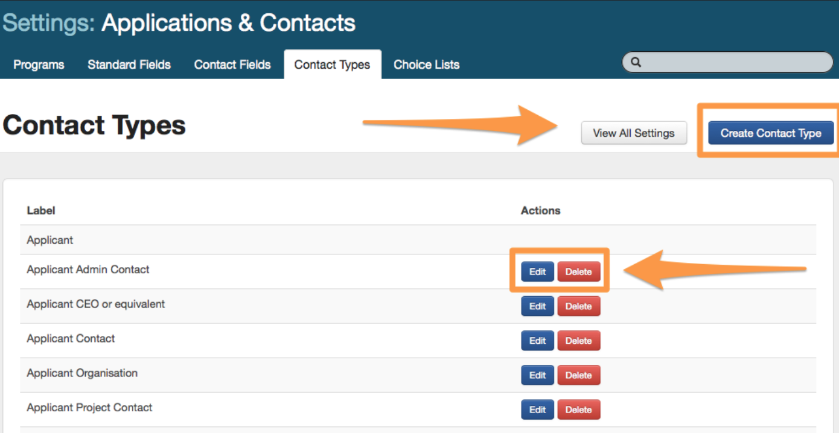Edit the Applicant Project Contact type
The width and height of the screenshot is (839, 433).
[x=537, y=409]
